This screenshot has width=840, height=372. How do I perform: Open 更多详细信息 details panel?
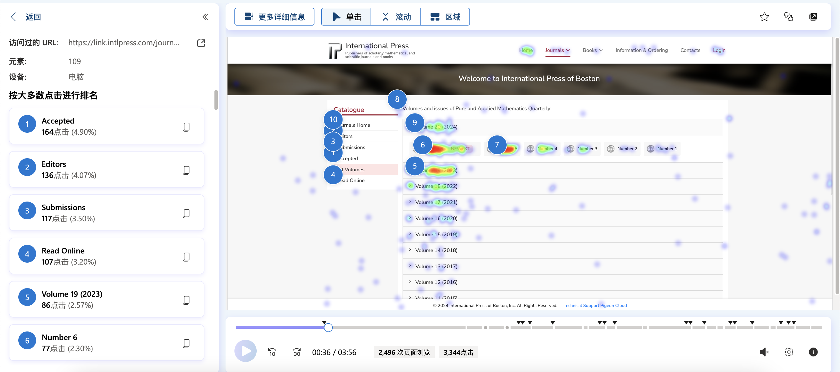click(x=274, y=17)
